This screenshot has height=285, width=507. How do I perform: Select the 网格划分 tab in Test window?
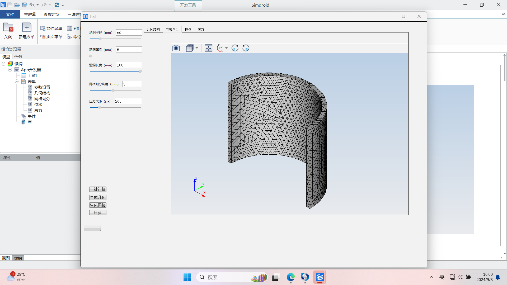pos(172,29)
